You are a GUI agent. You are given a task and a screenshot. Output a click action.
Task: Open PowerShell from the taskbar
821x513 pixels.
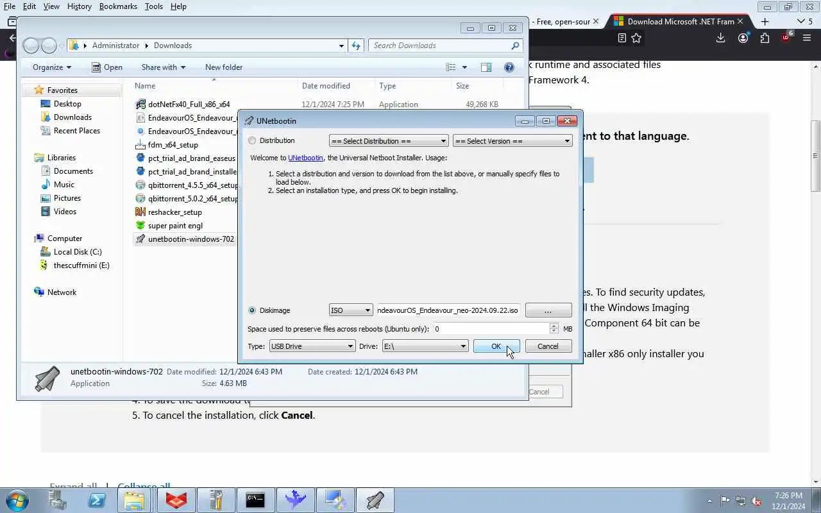97,500
